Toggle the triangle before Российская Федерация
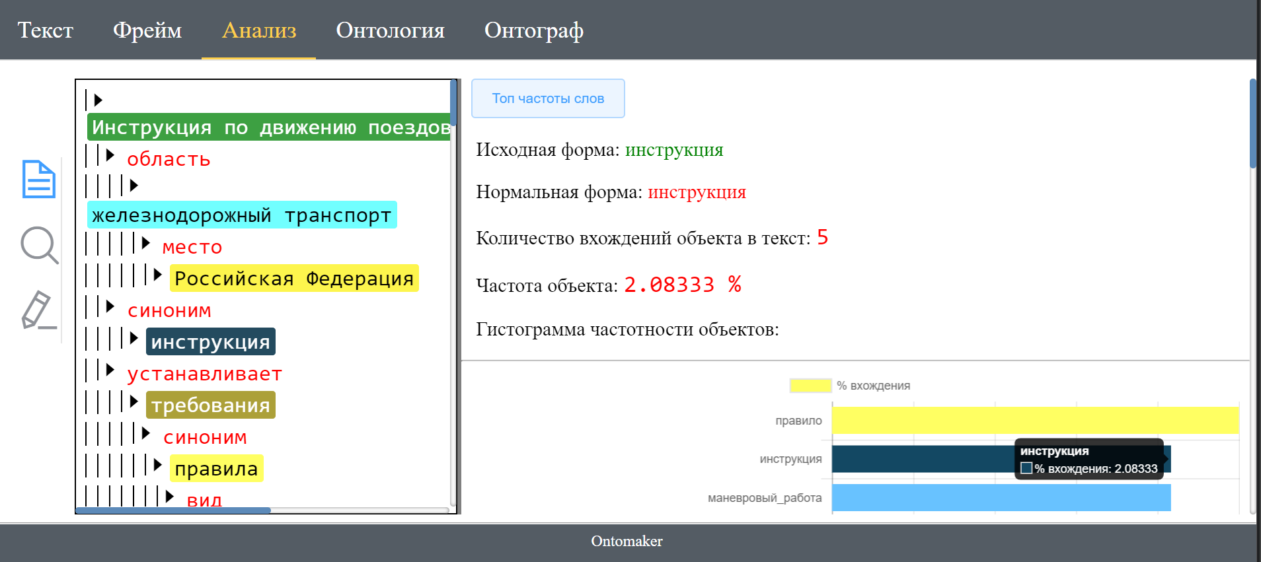The width and height of the screenshot is (1261, 562). pyautogui.click(x=157, y=275)
